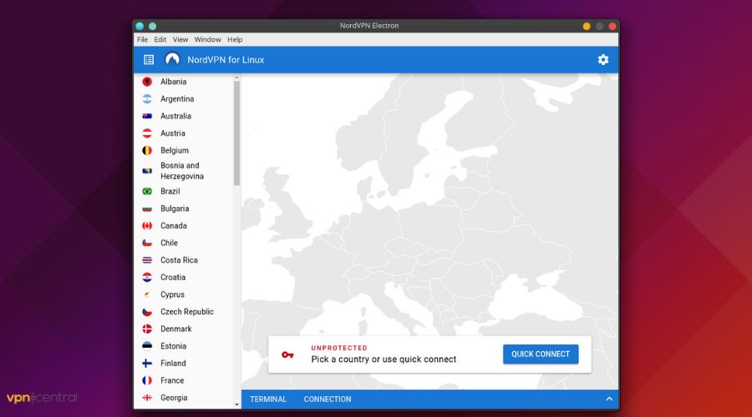Select Belgium in the country list

click(x=175, y=151)
